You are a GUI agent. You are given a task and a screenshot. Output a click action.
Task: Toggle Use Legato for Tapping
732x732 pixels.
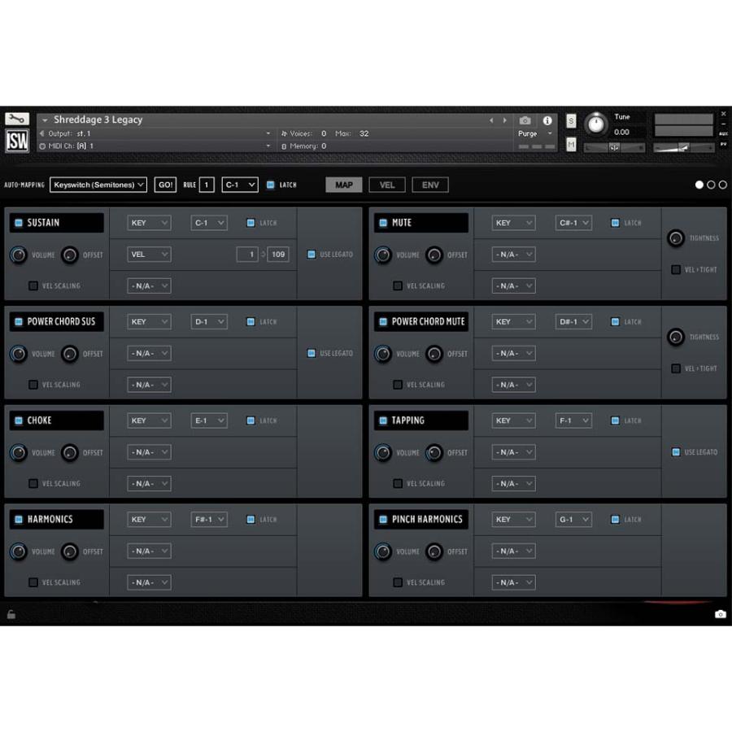pos(676,452)
